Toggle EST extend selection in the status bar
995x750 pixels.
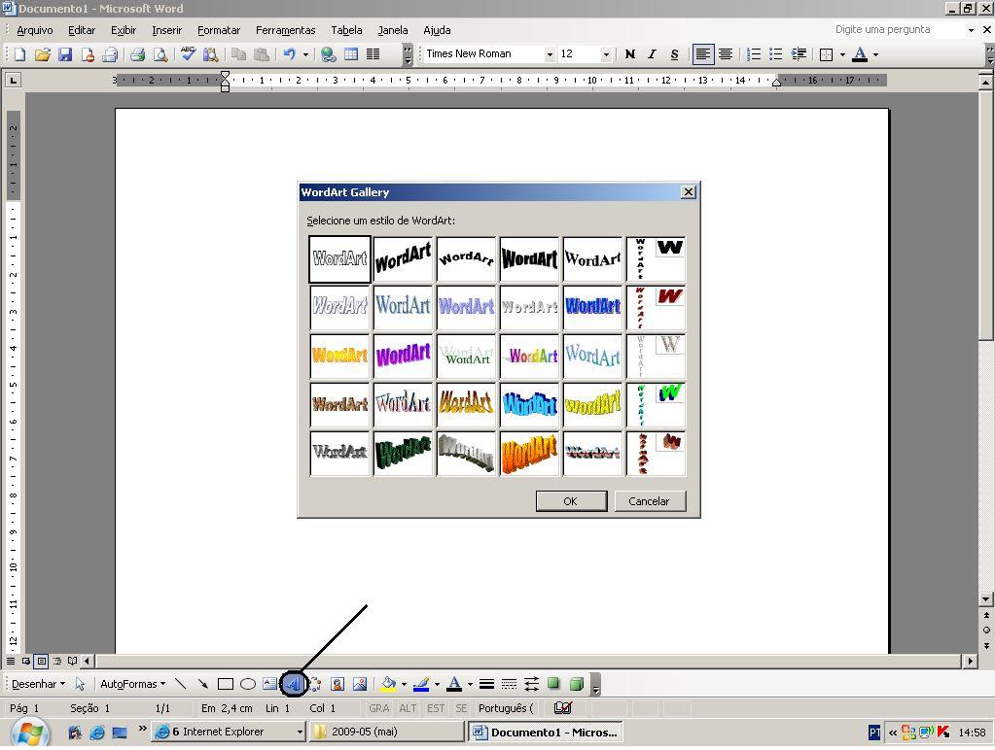(x=436, y=708)
